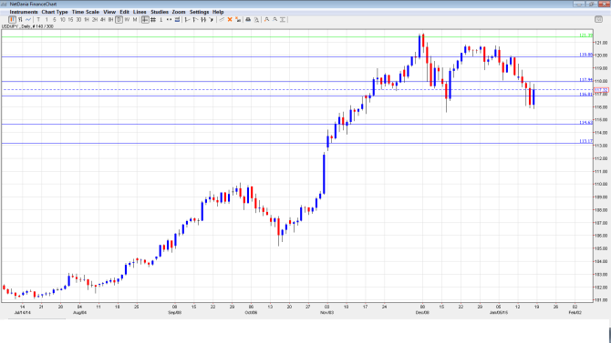Screen dimensions: 611x343
Task: Switch to 4H time scale
Action: [x=103, y=19]
